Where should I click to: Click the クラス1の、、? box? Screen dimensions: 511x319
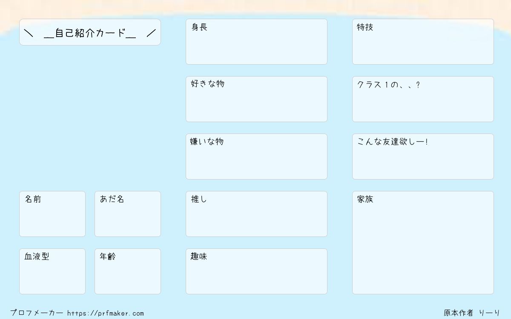coord(423,99)
